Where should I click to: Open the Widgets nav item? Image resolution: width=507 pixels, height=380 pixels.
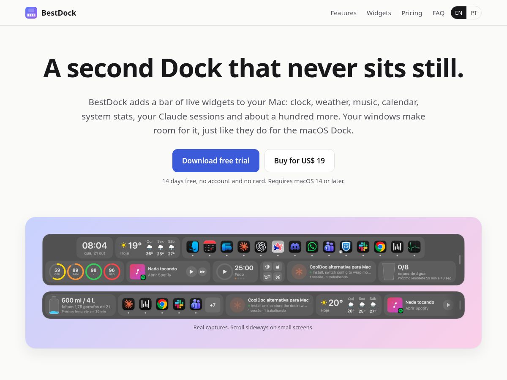point(379,13)
